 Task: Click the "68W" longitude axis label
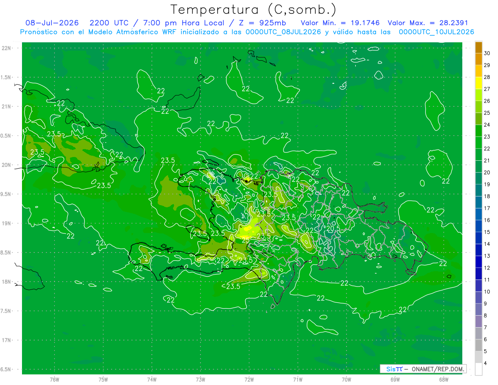tap(444, 379)
